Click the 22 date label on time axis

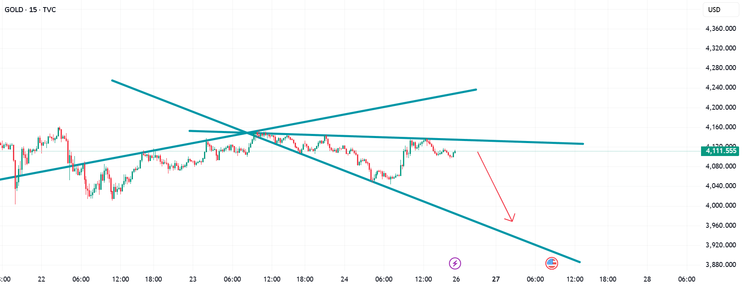(41, 279)
